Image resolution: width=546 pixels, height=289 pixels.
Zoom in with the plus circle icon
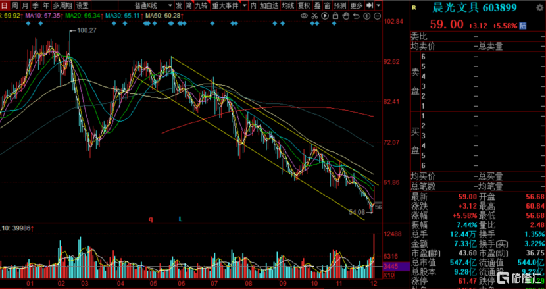point(366,16)
